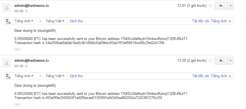Click sender avatar of the first email
Image resolution: width=246 pixels, height=109 pixels.
[x=7, y=8]
